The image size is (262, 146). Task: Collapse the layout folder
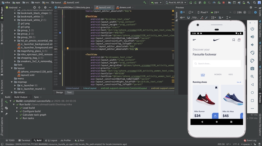pyautogui.click(x=12, y=68)
